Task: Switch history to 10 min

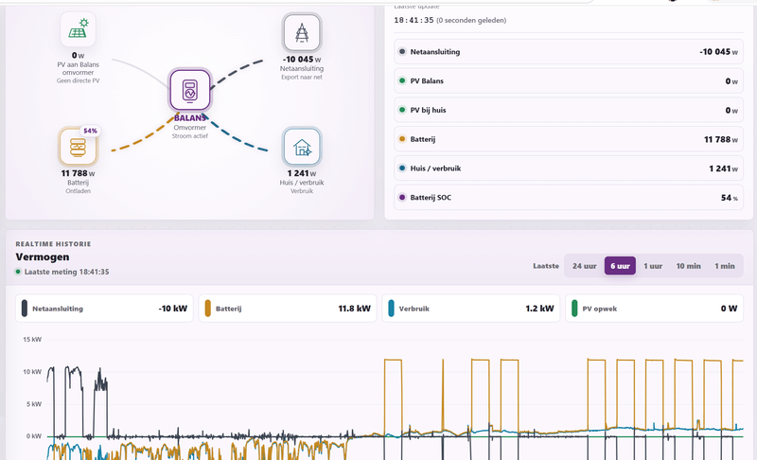Action: tap(688, 266)
